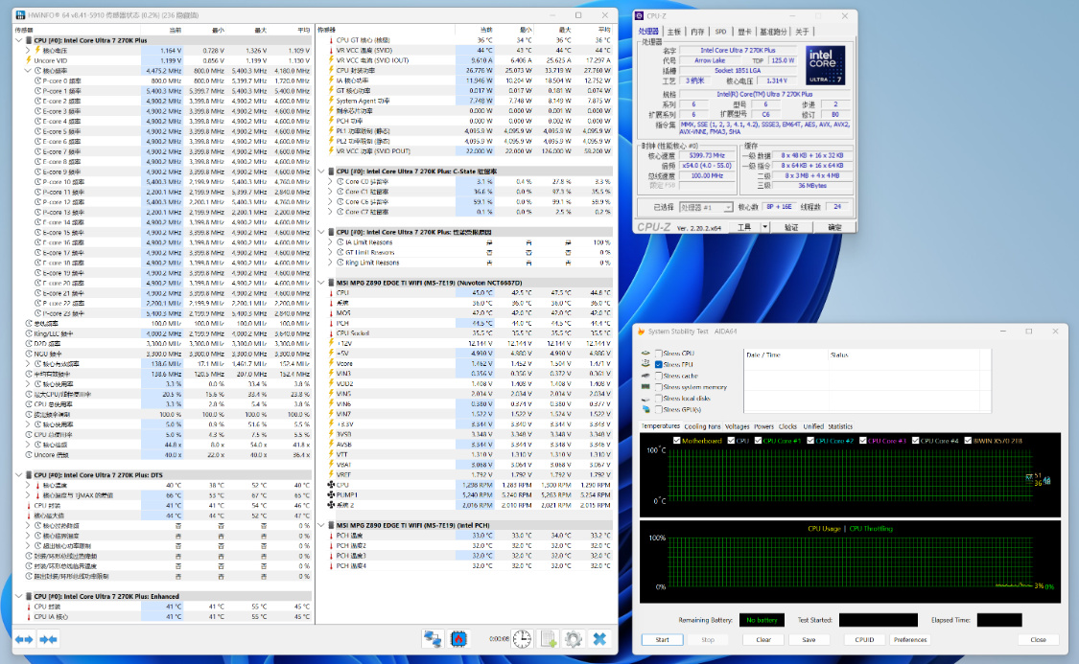Enable the Stress cache checkbox

[x=659, y=376]
